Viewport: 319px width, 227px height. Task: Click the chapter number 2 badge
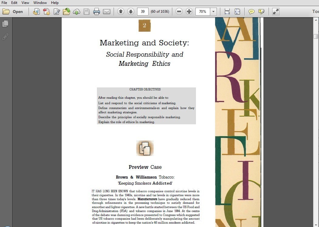144,26
